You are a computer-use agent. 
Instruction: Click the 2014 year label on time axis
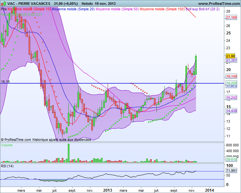coord(210,190)
